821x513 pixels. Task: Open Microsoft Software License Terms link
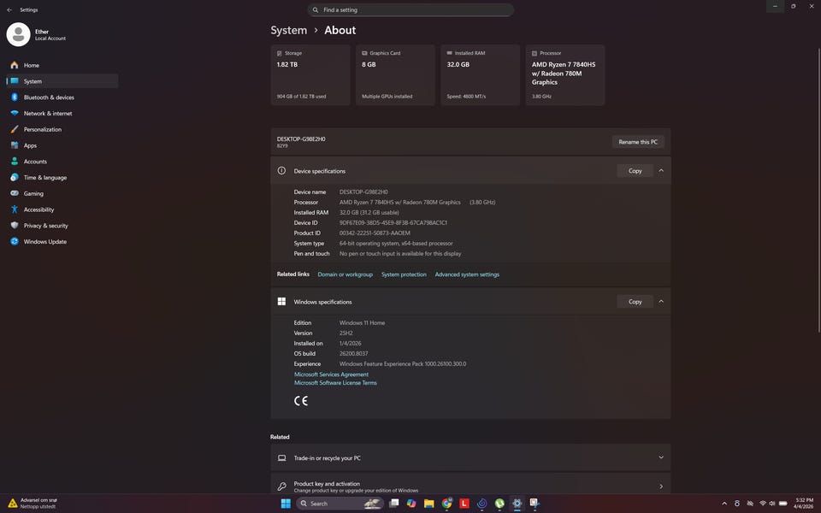[335, 383]
